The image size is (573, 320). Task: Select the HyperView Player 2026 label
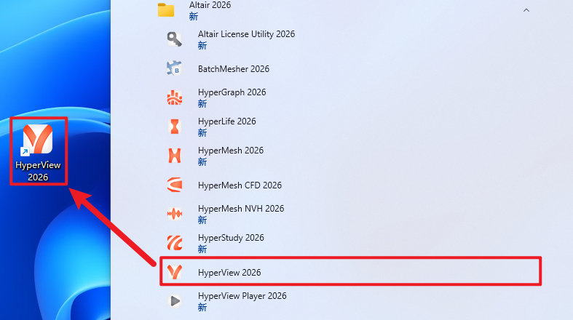coord(242,296)
